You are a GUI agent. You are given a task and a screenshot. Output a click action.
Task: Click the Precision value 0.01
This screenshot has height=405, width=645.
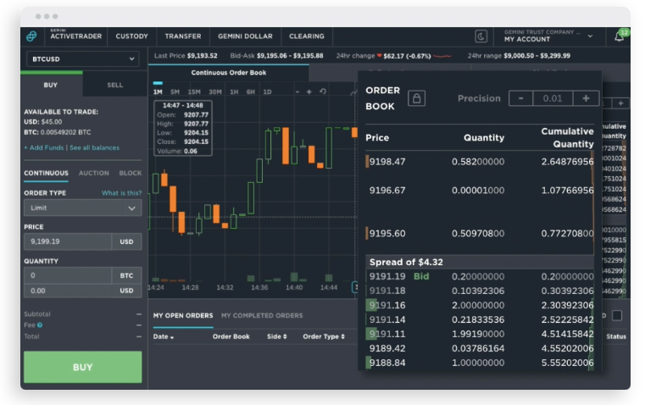click(553, 98)
